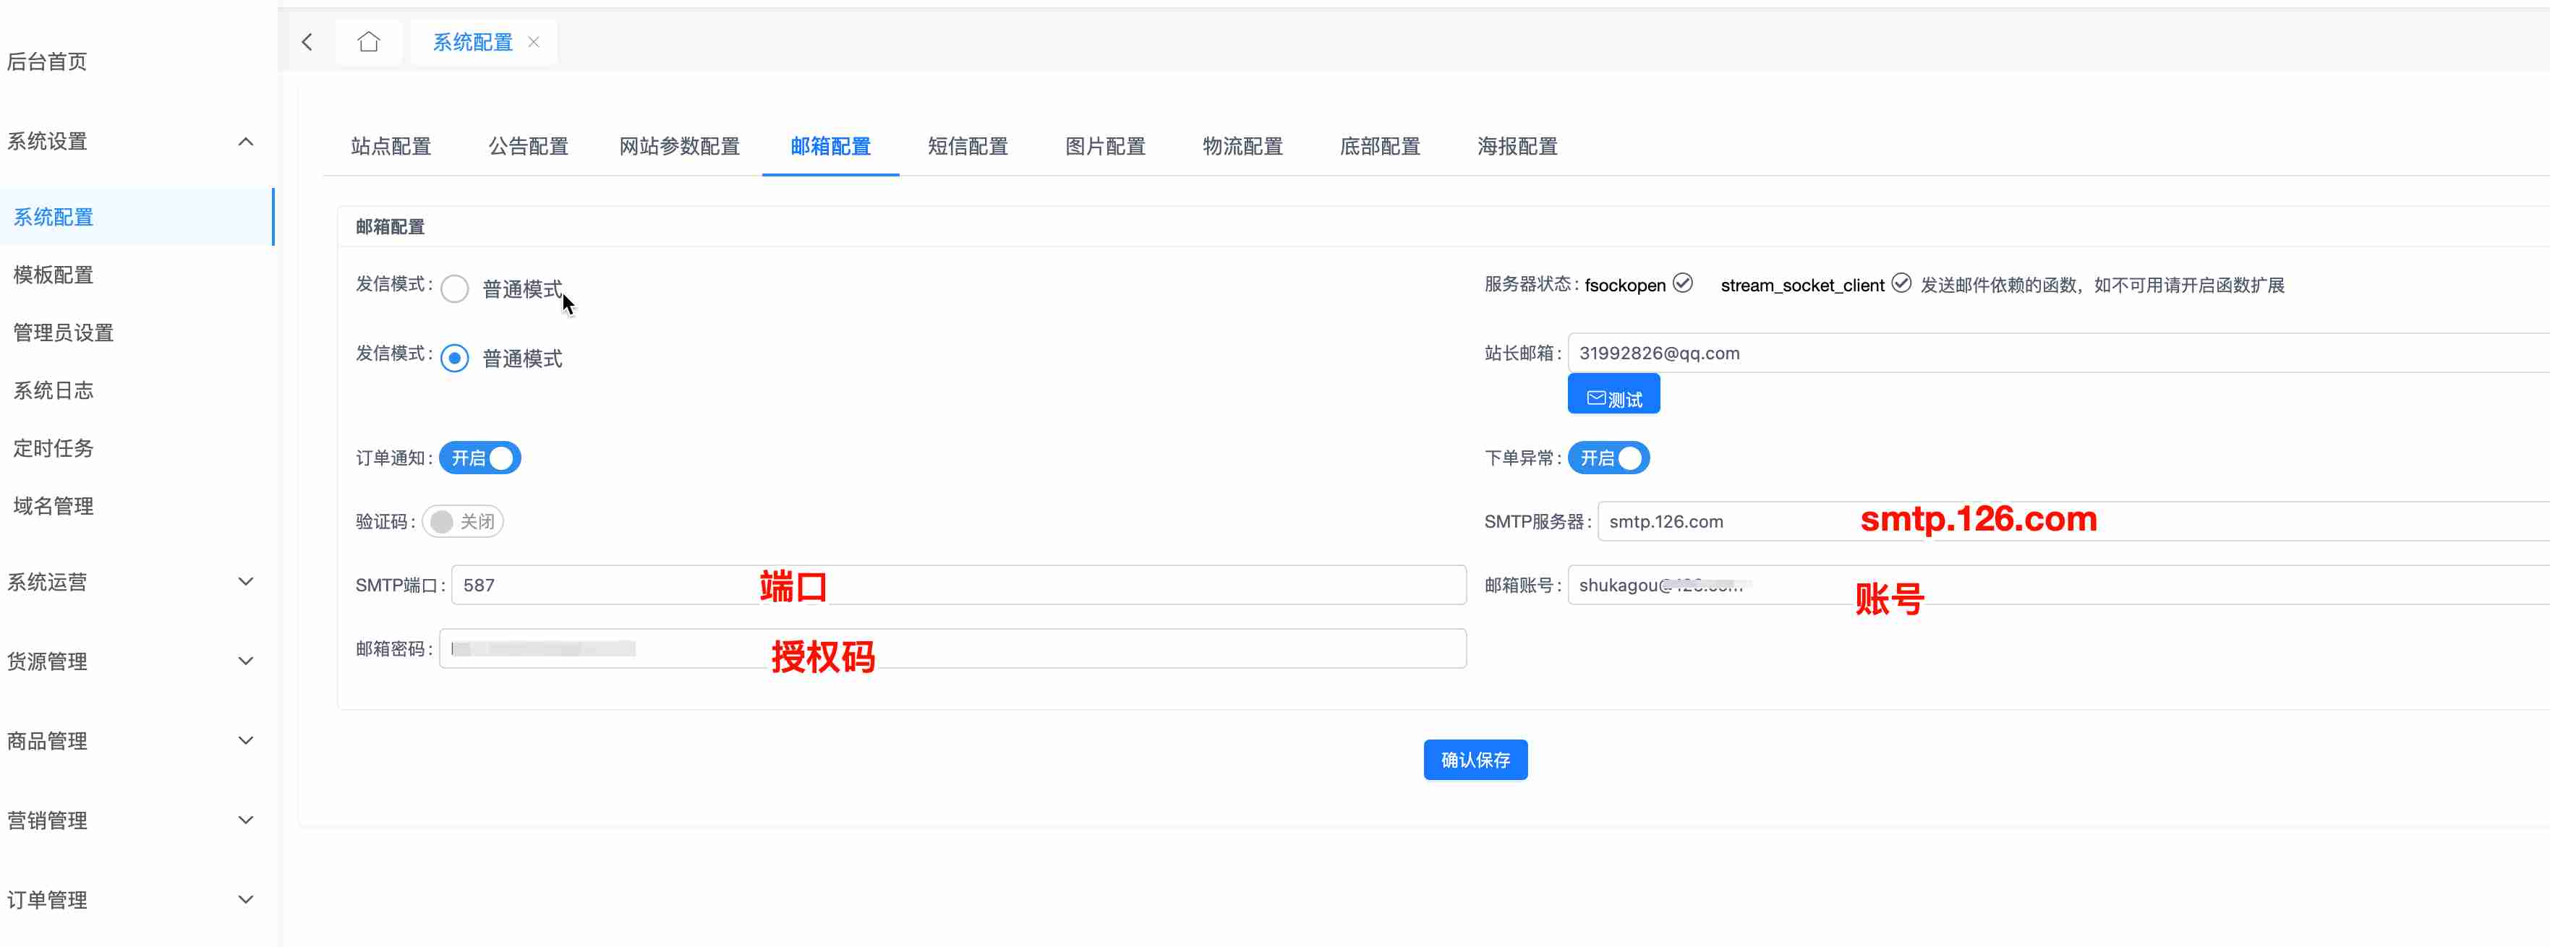This screenshot has width=2550, height=947.
Task: Click the stream_socket_client checkmark icon
Action: [x=1901, y=283]
